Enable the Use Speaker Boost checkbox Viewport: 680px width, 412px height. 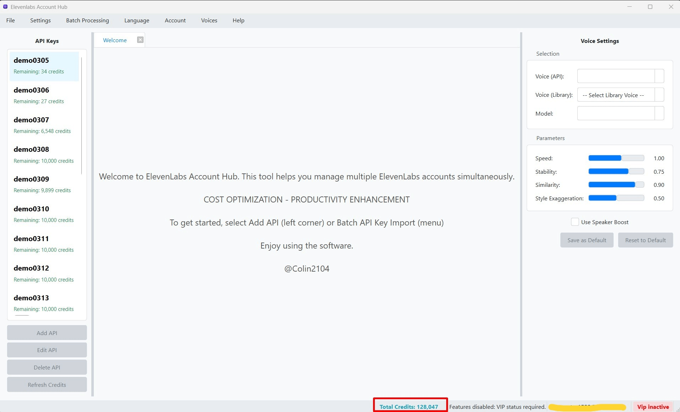tap(575, 222)
